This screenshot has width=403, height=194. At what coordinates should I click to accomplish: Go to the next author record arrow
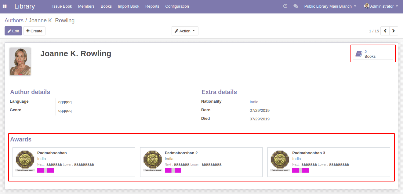(394, 31)
